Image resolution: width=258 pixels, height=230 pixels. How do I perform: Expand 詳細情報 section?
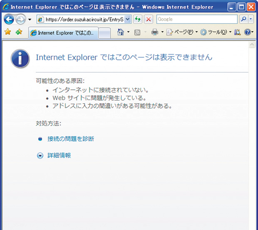59,155
